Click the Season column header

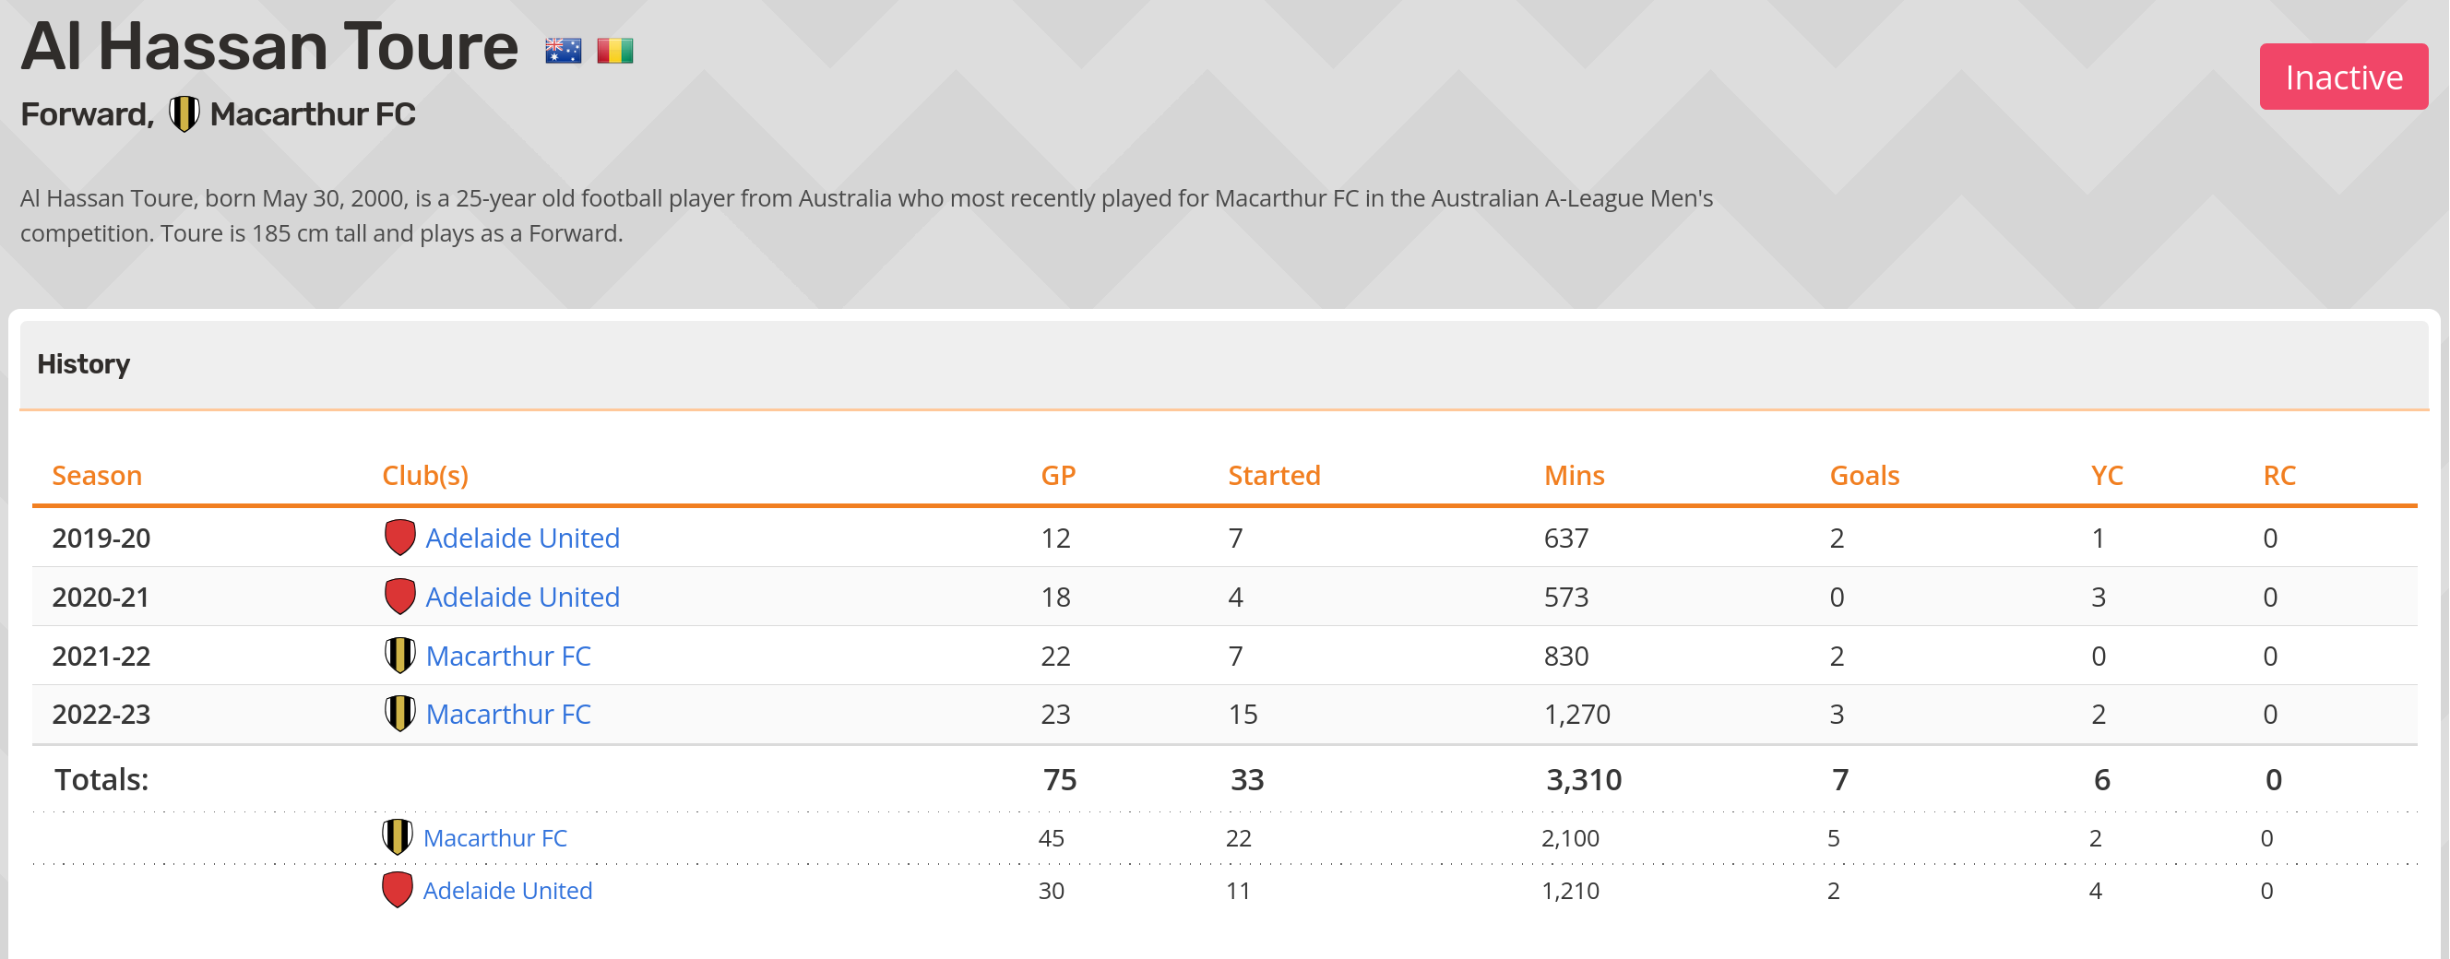[x=97, y=475]
